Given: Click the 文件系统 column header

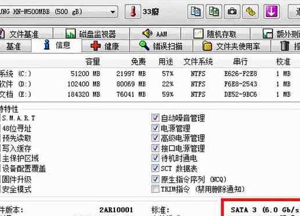Looking at the screenshot, I should pyautogui.click(x=198, y=62).
